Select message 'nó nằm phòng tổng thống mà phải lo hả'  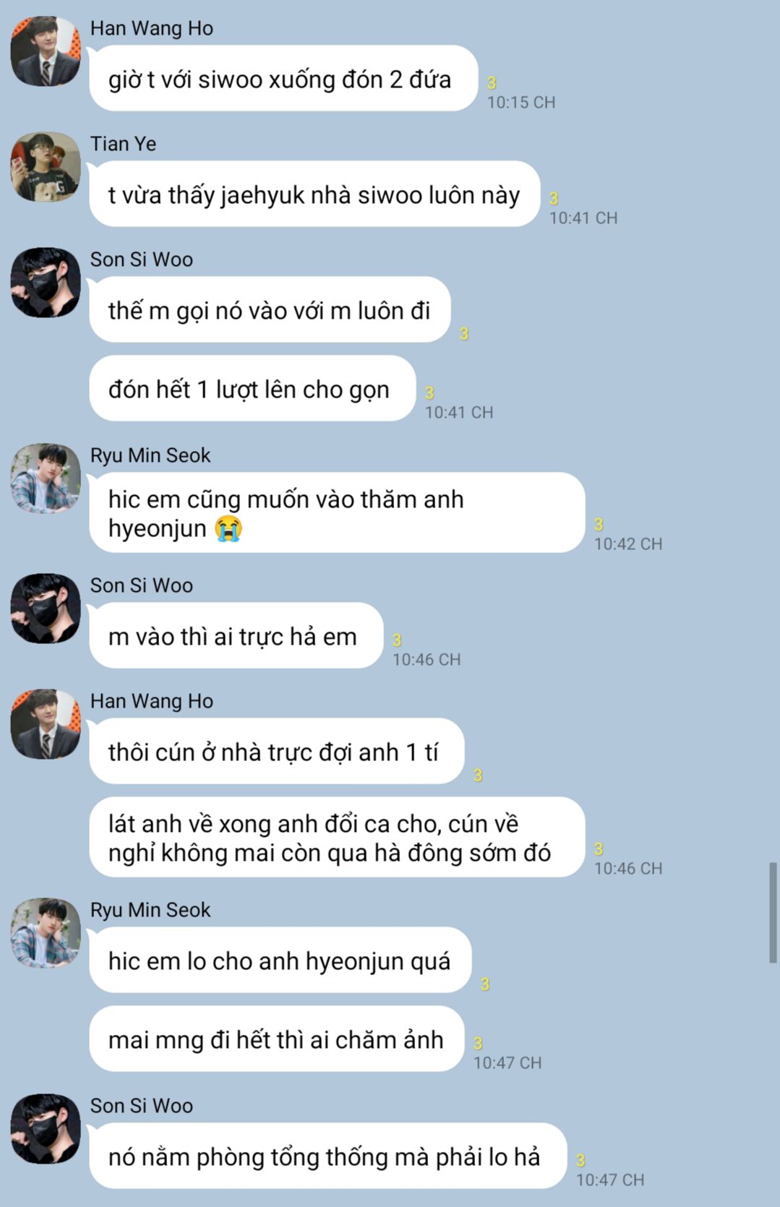click(x=327, y=1156)
